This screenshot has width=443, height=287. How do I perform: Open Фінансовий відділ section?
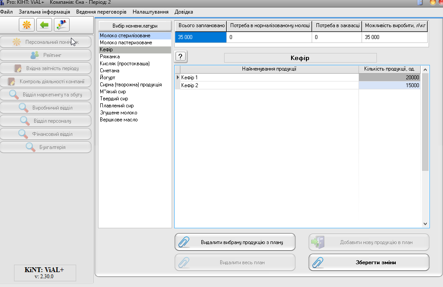point(46,134)
